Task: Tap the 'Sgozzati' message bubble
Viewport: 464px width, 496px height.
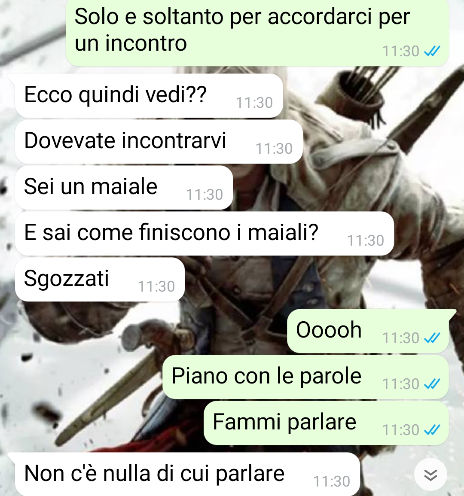Action: pos(100,279)
